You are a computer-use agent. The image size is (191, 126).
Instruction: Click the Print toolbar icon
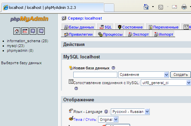(x=184, y=7)
